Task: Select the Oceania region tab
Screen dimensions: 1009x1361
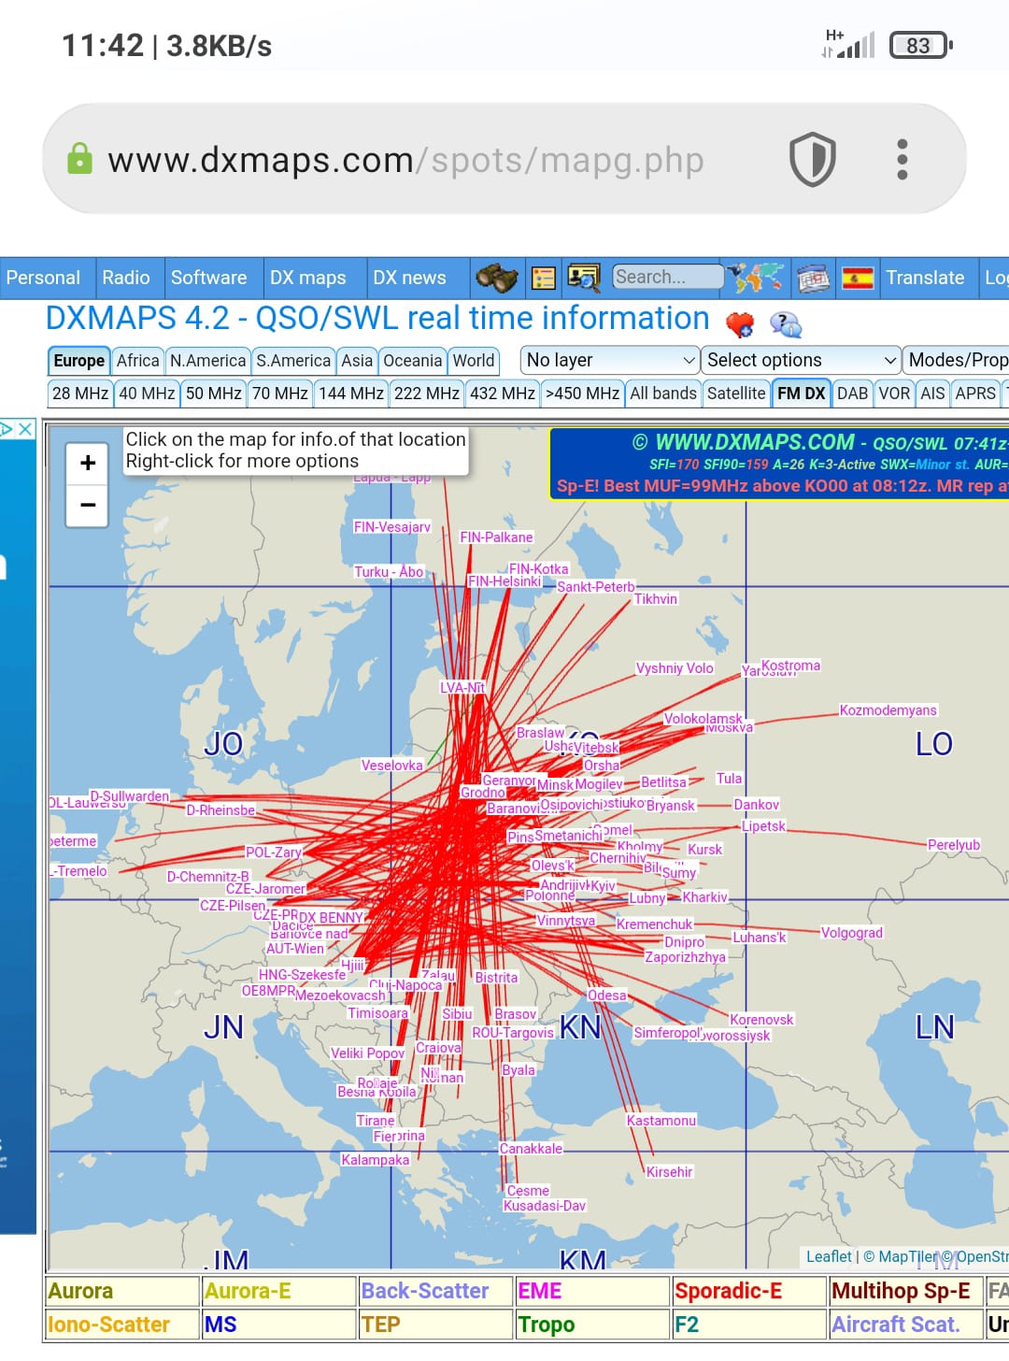Action: [412, 361]
